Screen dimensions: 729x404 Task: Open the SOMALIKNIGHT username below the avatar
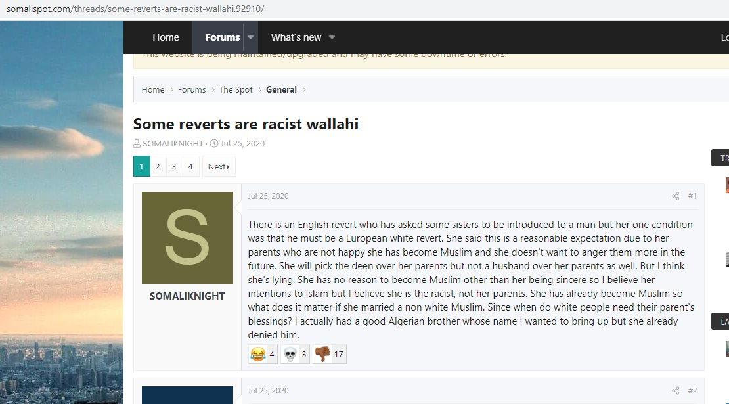click(x=187, y=296)
